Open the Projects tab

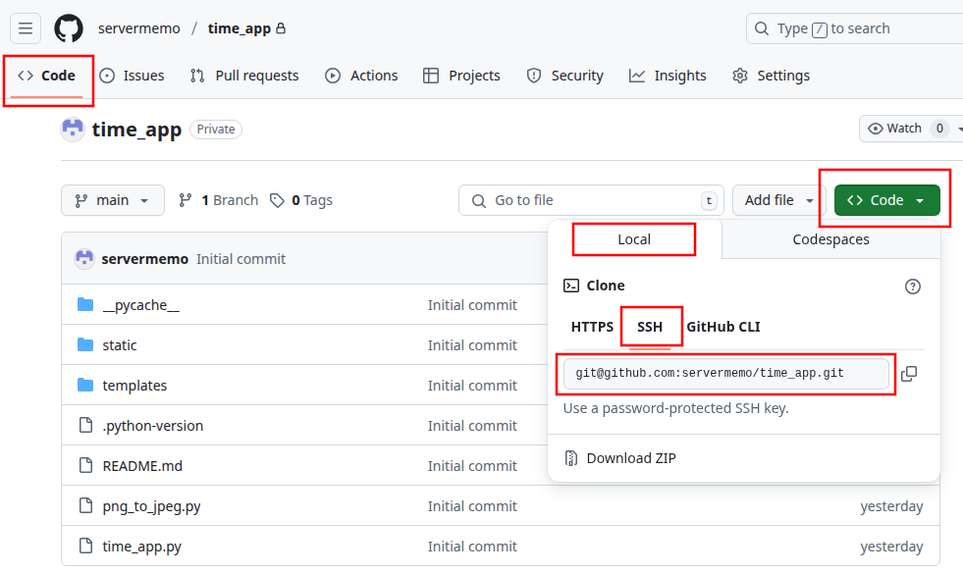[x=461, y=76]
